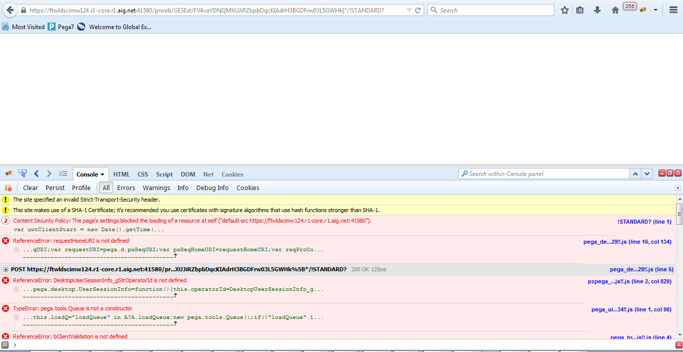This screenshot has height=352, width=683.
Task: Filter console to Warnings
Action: pyautogui.click(x=156, y=188)
